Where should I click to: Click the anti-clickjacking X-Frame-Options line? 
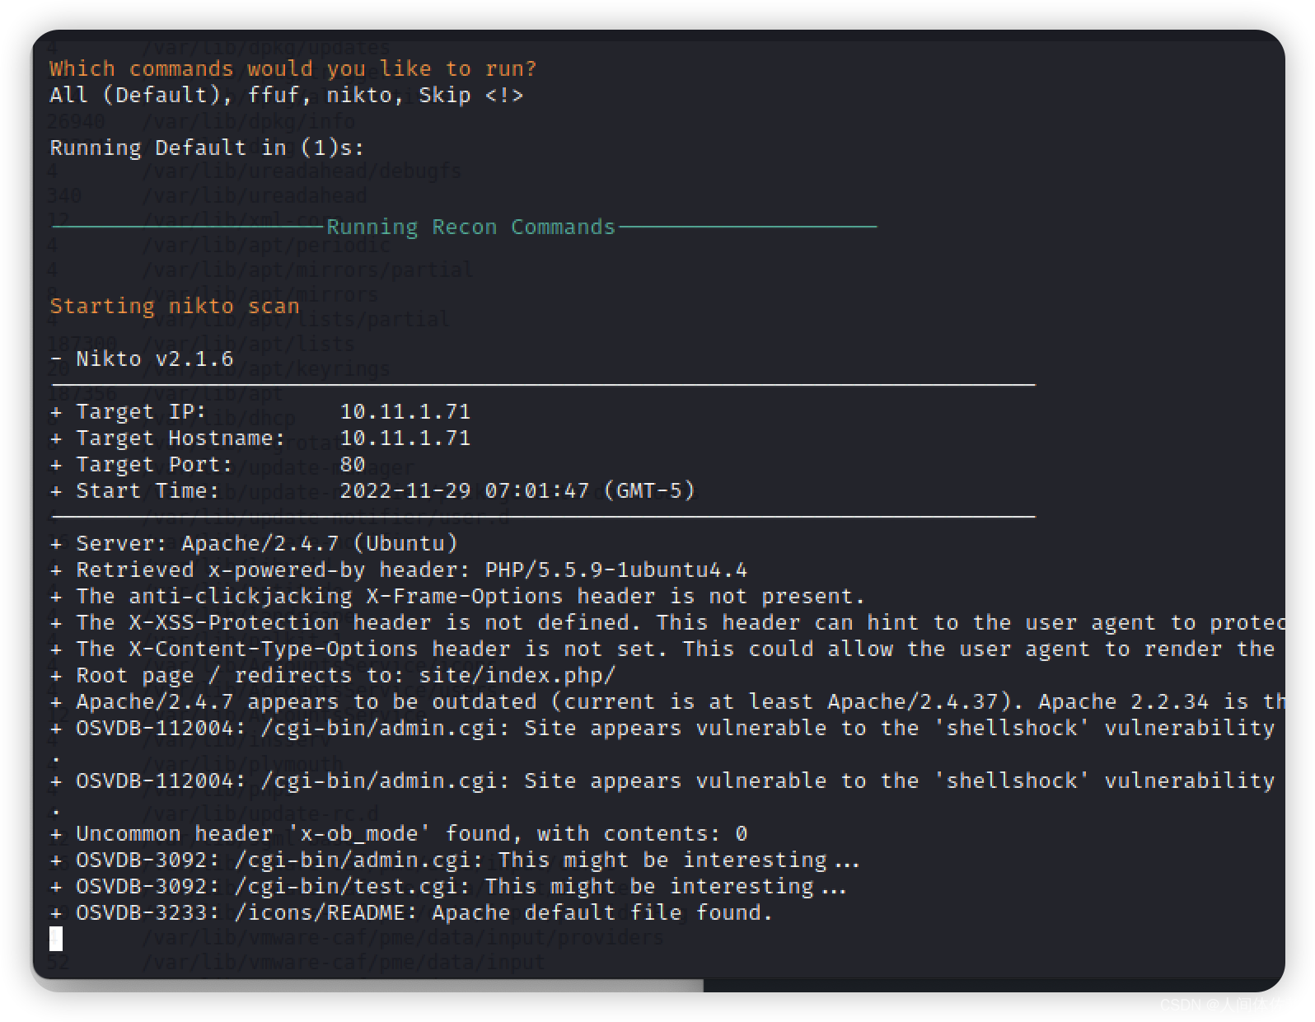point(457,596)
